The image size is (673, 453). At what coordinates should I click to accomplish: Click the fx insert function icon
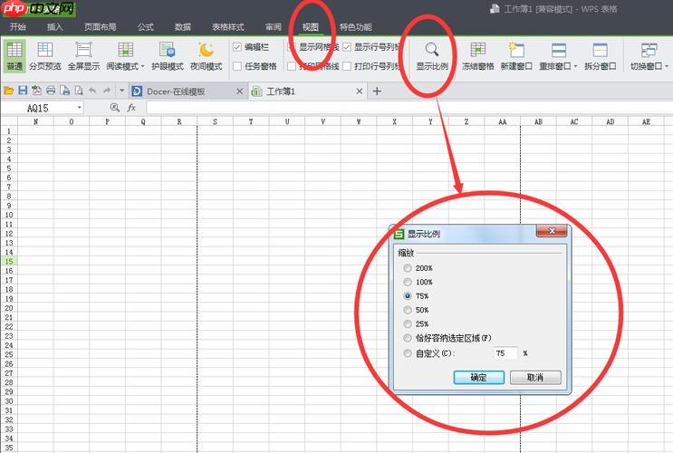[x=131, y=108]
